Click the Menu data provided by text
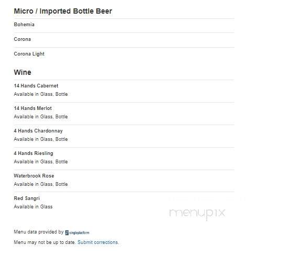The width and height of the screenshot is (291, 256). 39,232
